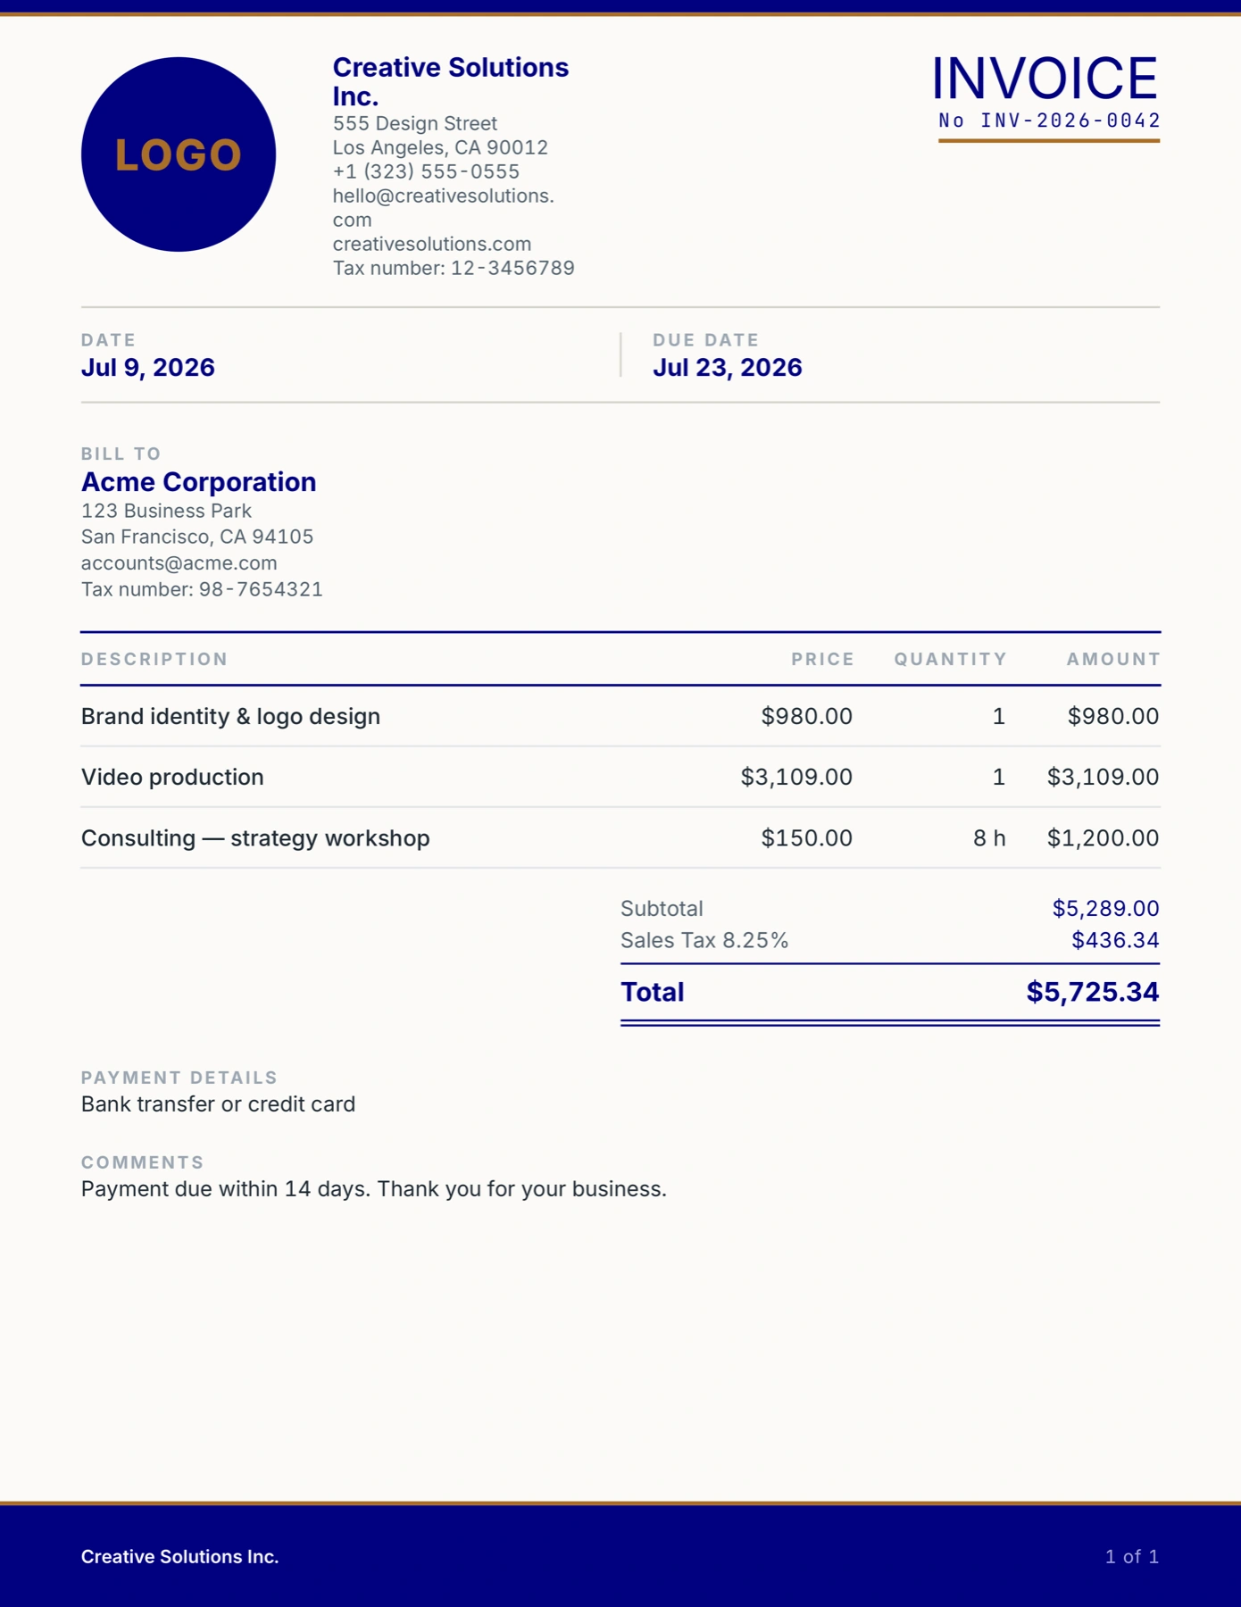Click the Sales Tax 8.25% label
Viewport: 1241px width, 1607px height.
click(x=704, y=940)
